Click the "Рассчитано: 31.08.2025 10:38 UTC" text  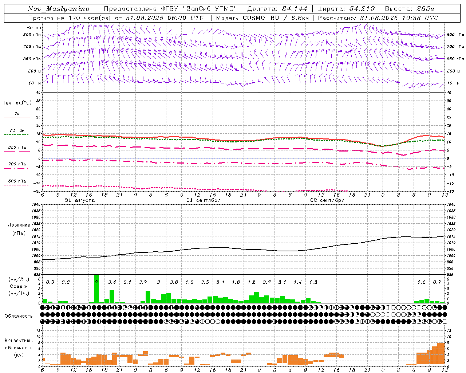pos(378,18)
